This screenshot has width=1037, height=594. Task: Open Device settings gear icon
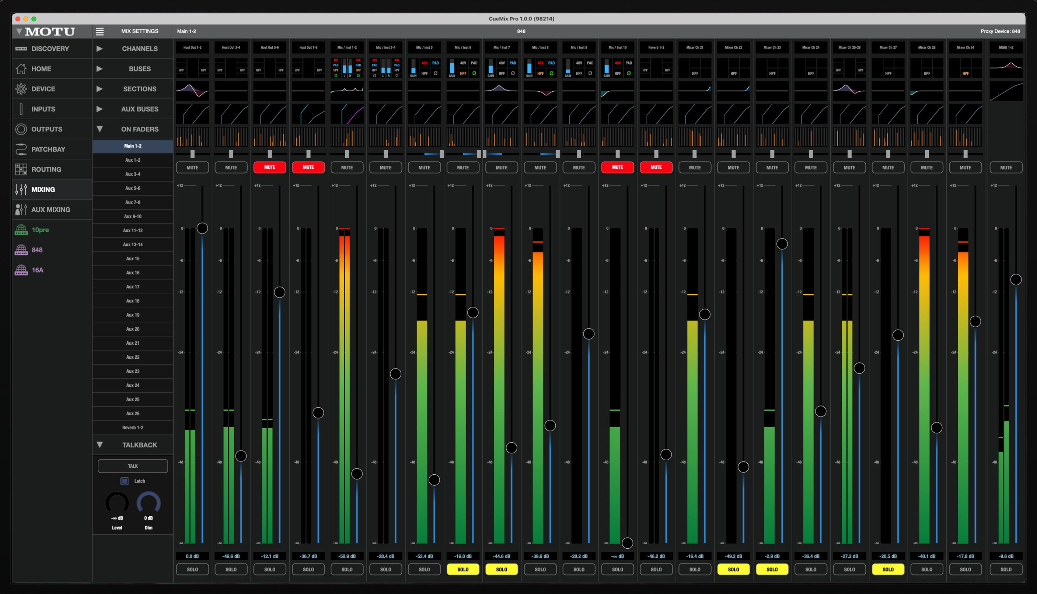pyautogui.click(x=21, y=88)
